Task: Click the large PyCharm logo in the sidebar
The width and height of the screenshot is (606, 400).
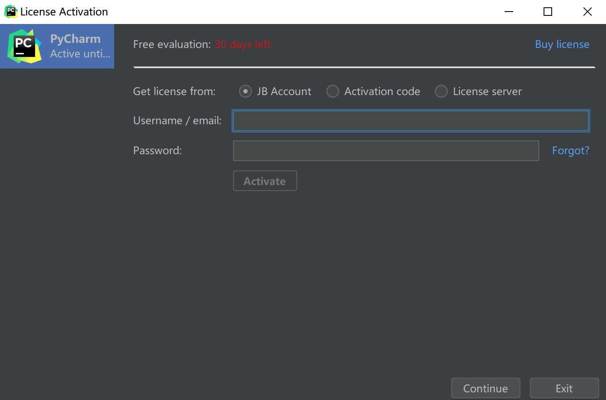Action: click(x=24, y=46)
